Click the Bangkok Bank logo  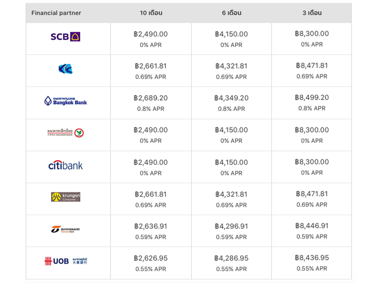(x=66, y=101)
